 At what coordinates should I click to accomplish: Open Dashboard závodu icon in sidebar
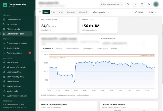click(4, 20)
